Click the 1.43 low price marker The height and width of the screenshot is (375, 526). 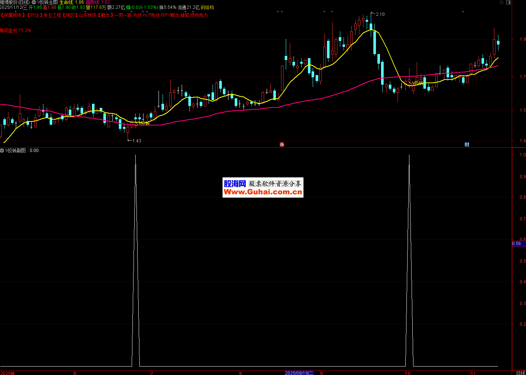click(x=136, y=141)
